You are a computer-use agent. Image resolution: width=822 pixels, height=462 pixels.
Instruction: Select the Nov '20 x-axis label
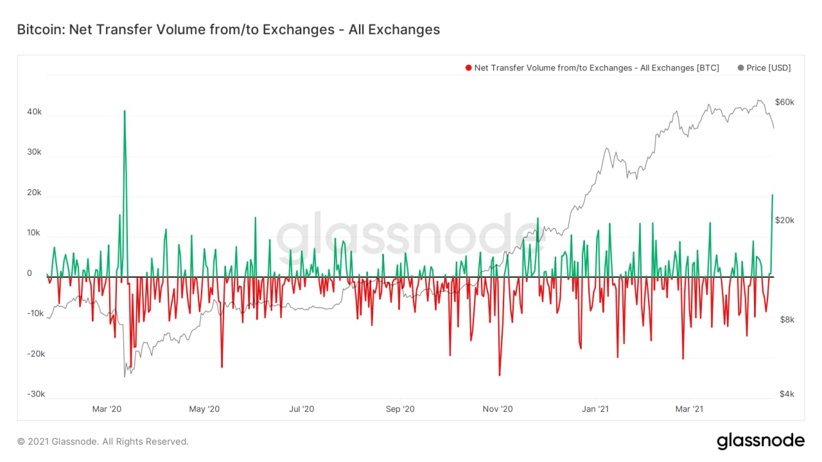point(497,408)
